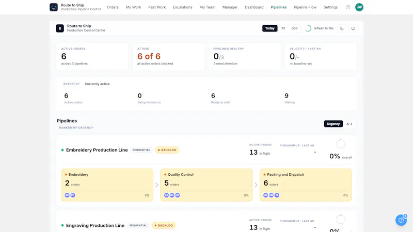Click the Pipelines Healthy card
413x232 pixels.
(x=245, y=56)
